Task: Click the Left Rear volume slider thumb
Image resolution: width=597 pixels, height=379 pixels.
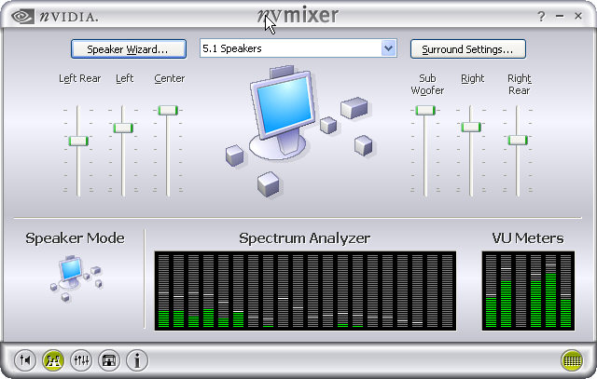Action: pos(78,141)
